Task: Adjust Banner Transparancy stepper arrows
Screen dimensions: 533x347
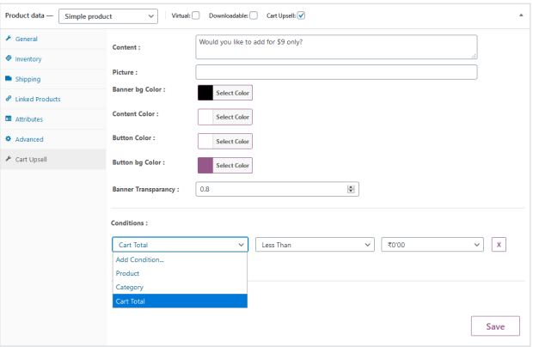Action: pyautogui.click(x=351, y=189)
